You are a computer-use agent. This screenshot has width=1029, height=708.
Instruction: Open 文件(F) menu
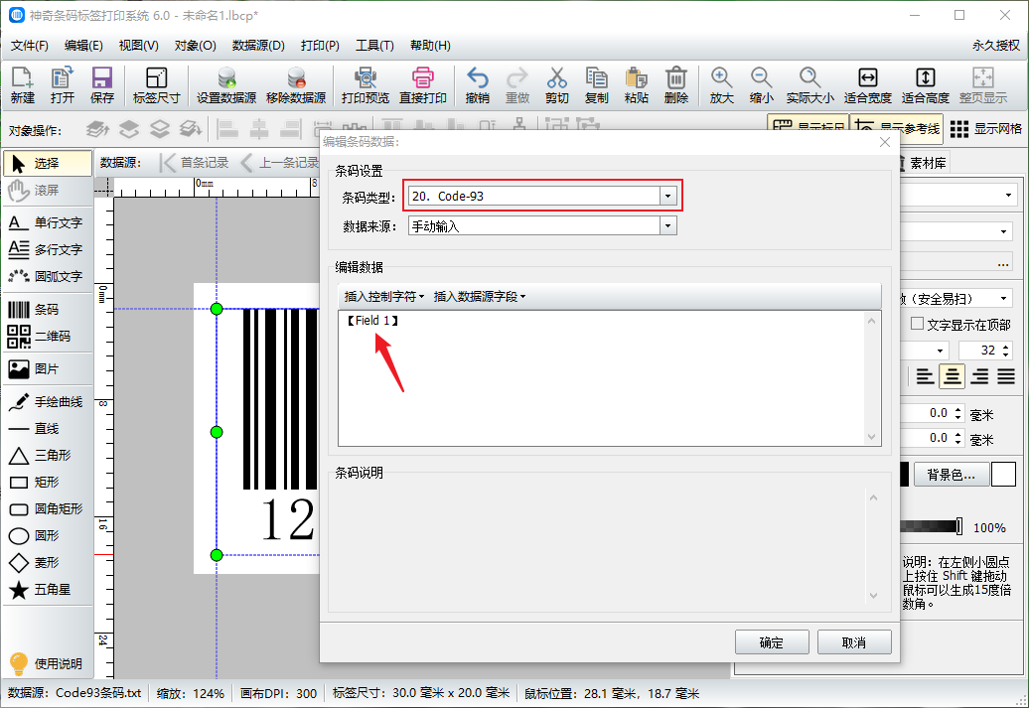pyautogui.click(x=30, y=46)
